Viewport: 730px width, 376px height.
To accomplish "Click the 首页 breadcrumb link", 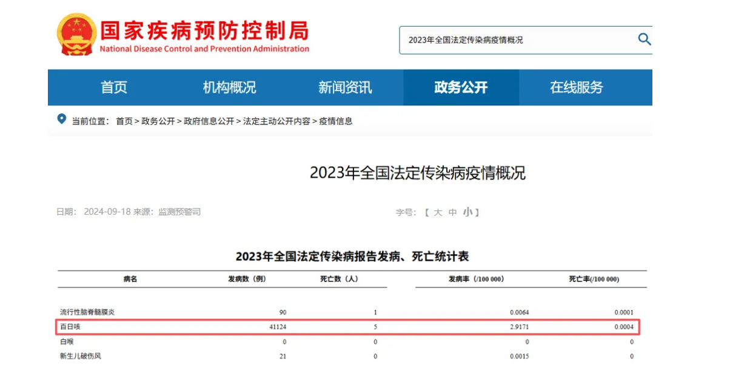I will pyautogui.click(x=124, y=121).
